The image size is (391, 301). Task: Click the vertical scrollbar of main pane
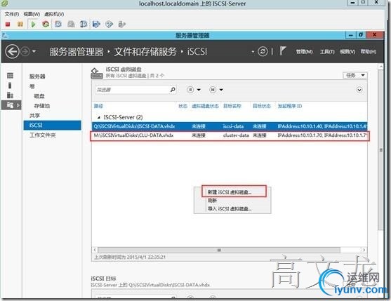point(380,149)
